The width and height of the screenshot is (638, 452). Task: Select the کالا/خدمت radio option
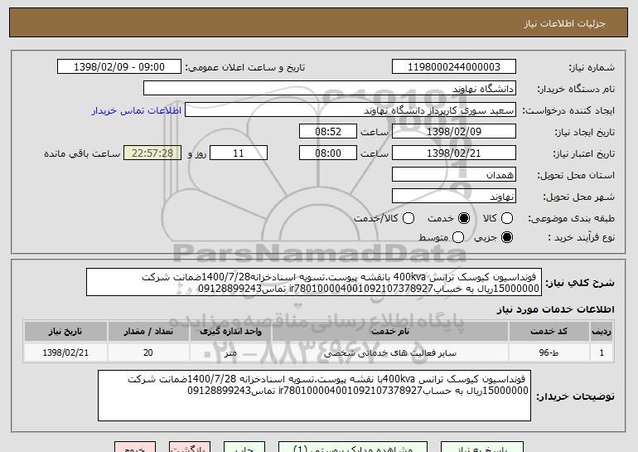coord(408,218)
